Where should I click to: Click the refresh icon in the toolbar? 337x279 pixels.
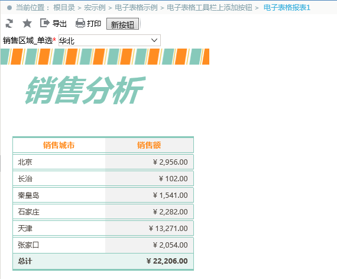(9, 24)
